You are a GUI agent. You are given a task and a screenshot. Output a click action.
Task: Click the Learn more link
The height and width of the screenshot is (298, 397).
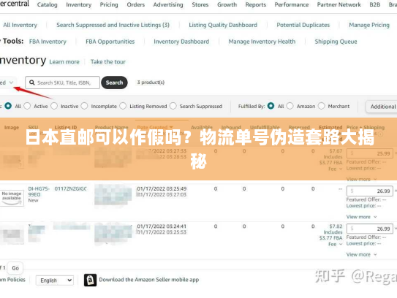point(64,62)
